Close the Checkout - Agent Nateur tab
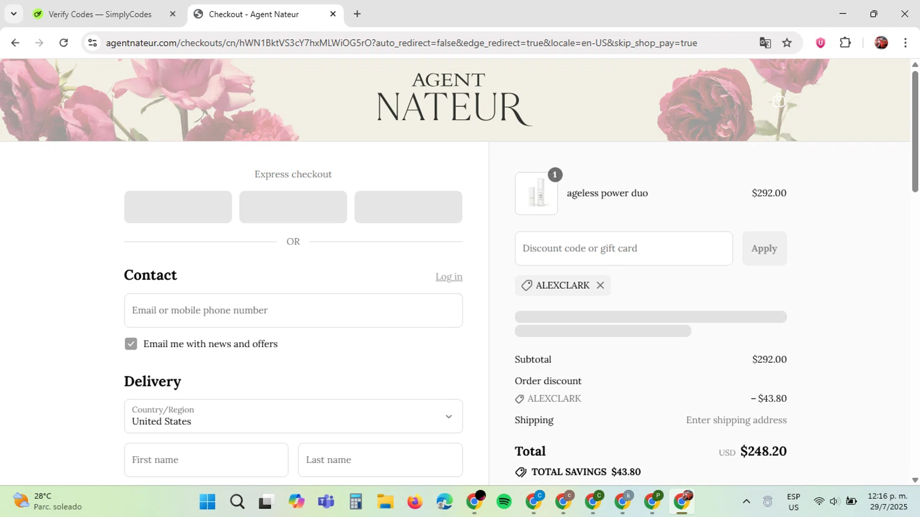 (x=333, y=14)
